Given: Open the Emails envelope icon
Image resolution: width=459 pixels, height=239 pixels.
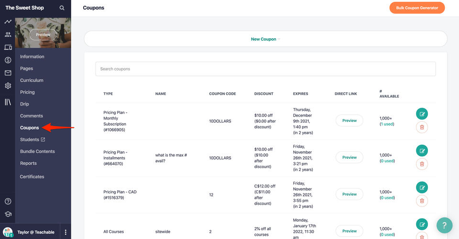Looking at the screenshot, I should pyautogui.click(x=8, y=73).
